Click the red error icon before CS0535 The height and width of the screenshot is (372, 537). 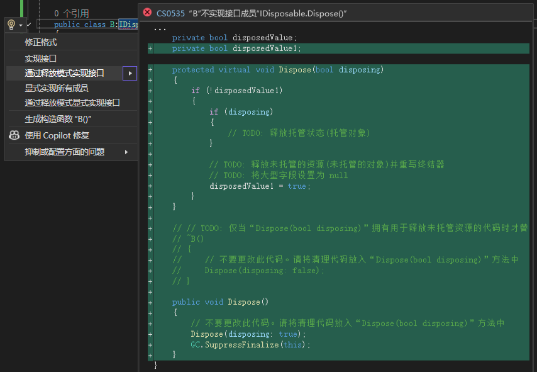(148, 13)
